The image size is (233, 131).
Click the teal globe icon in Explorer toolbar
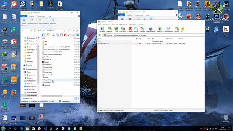pyautogui.click(x=78, y=35)
